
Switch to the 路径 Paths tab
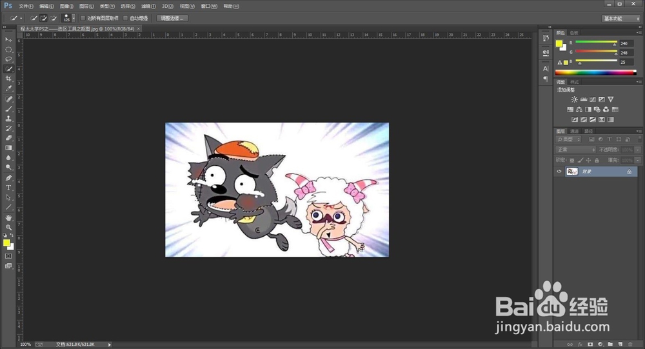[x=589, y=132]
